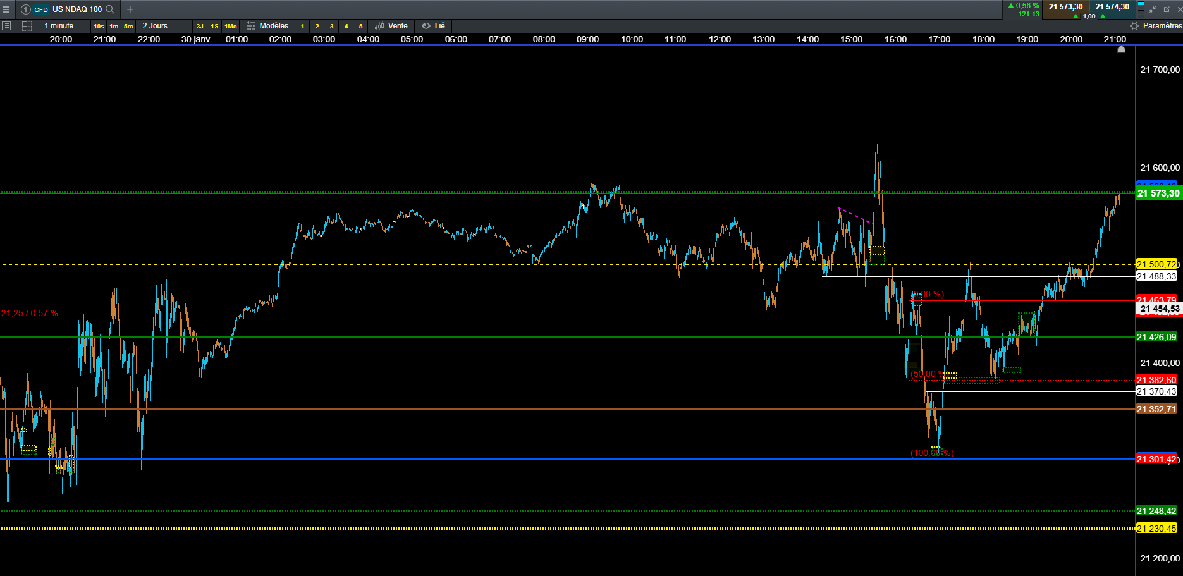Open the list panel icon in toolbar
The image size is (1183, 576).
[x=6, y=26]
